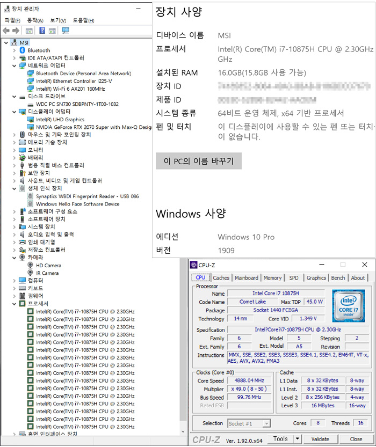Collapse the 프로세서 category
The image size is (376, 447).
(14, 304)
